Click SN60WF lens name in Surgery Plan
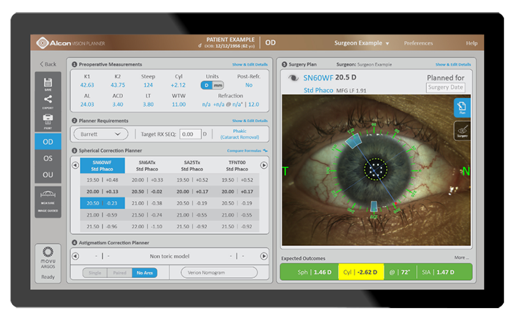The width and height of the screenshot is (517, 321). click(x=318, y=78)
